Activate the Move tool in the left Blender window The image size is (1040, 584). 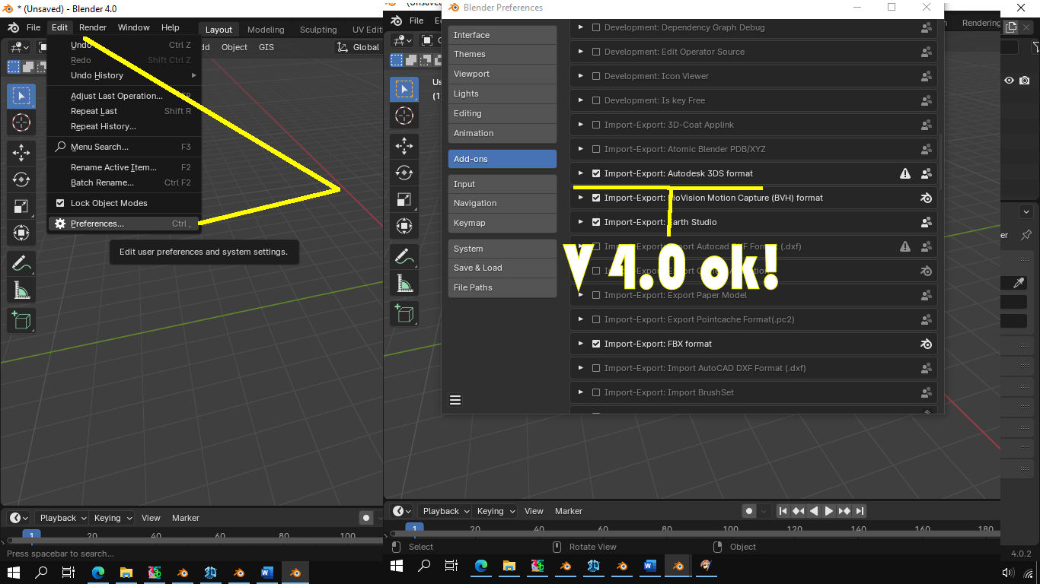[x=21, y=154]
